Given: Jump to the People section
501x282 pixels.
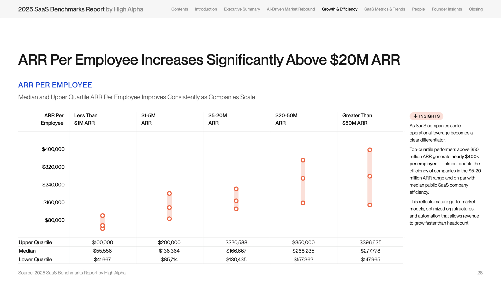Looking at the screenshot, I should tap(418, 9).
